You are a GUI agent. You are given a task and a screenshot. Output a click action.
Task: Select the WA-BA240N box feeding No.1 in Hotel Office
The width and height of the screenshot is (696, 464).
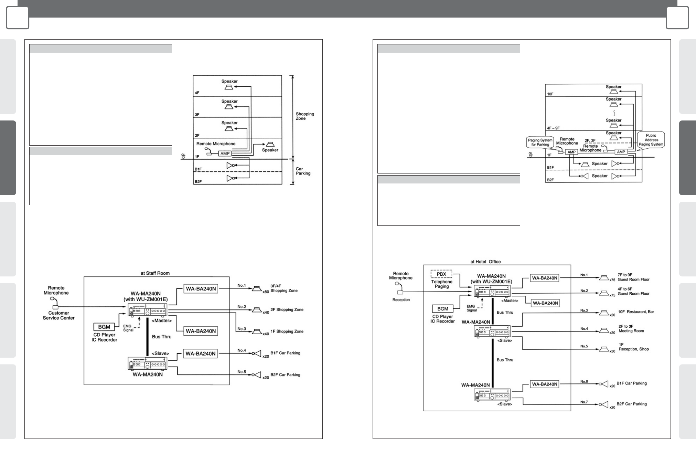(545, 278)
